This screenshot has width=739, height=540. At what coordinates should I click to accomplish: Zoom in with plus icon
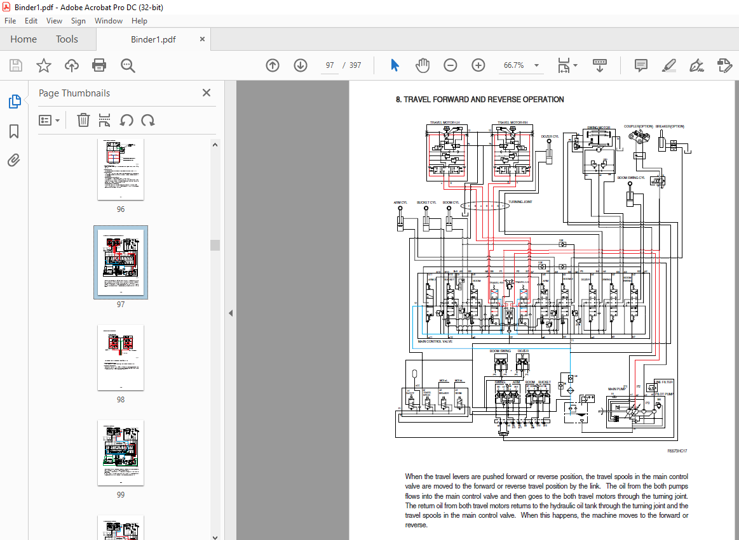[x=478, y=65]
